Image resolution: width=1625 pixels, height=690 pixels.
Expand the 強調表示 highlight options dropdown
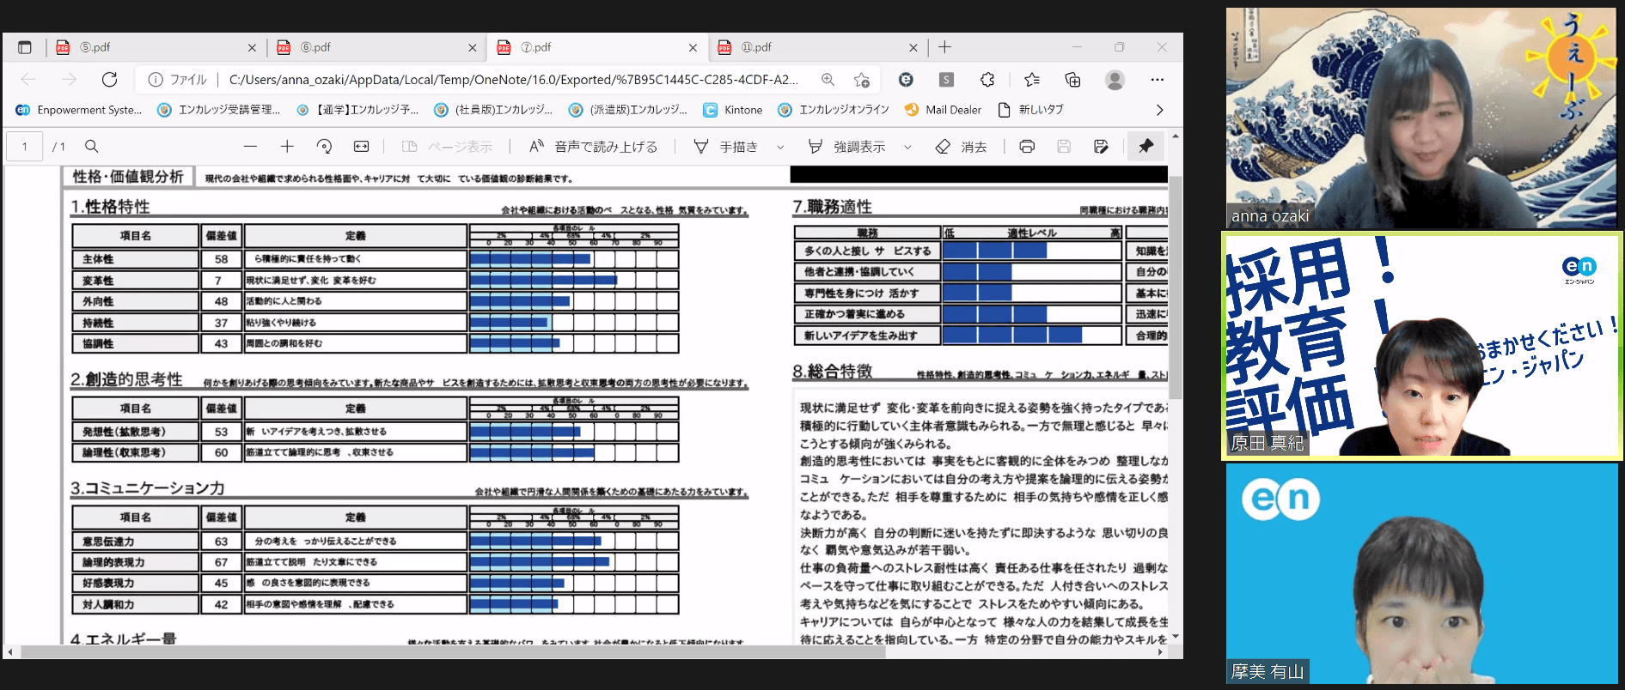(907, 148)
